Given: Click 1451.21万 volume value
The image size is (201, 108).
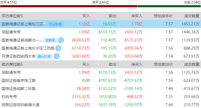Looking at the screenshot, I should 190,24.
